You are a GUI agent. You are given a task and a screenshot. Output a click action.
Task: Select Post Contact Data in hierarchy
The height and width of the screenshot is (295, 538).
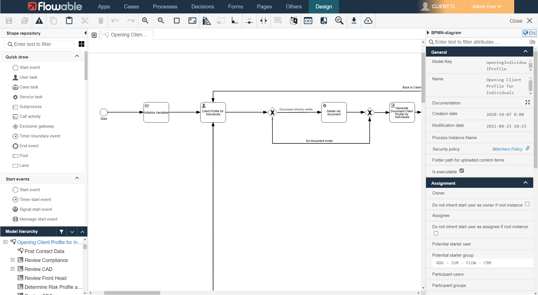pos(45,251)
